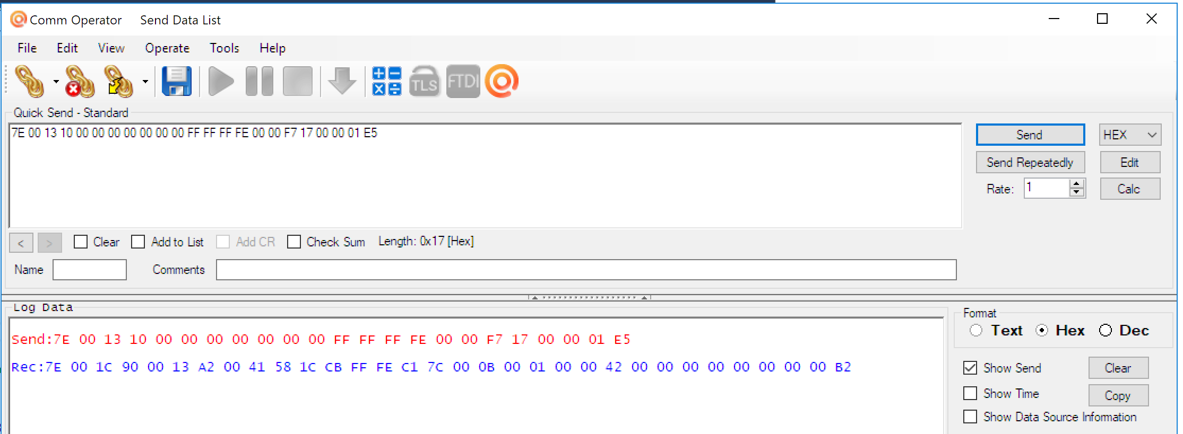Click the down arrow toolbar icon
Image resolution: width=1183 pixels, height=434 pixels.
tap(342, 82)
